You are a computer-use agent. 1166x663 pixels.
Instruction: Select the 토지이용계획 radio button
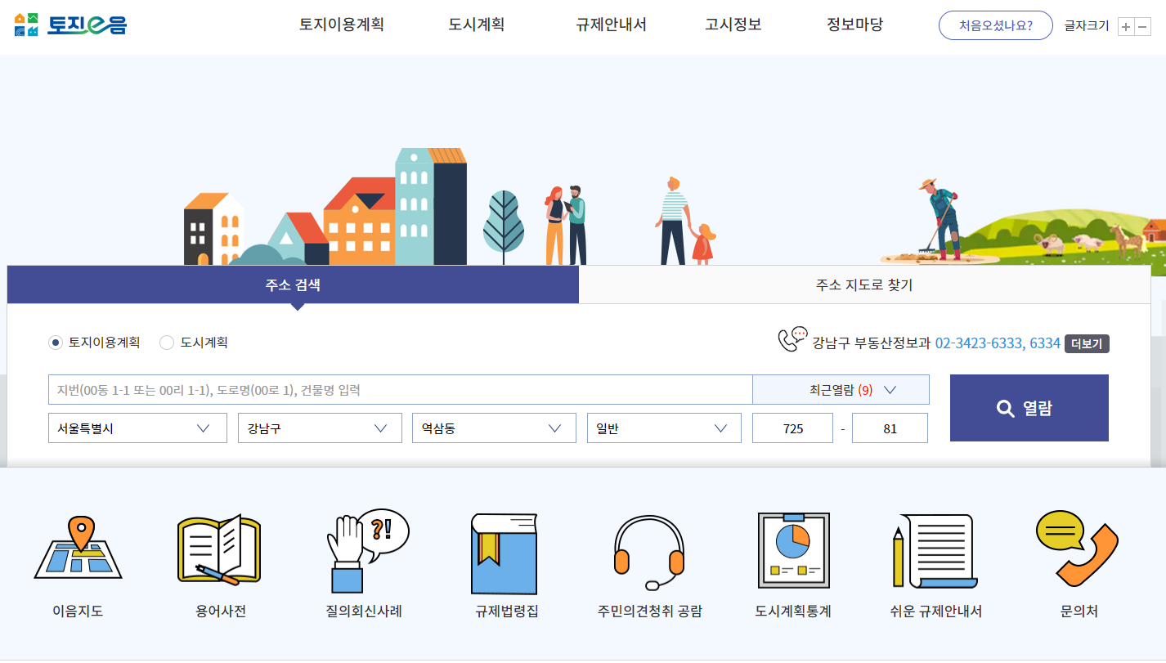pos(55,343)
